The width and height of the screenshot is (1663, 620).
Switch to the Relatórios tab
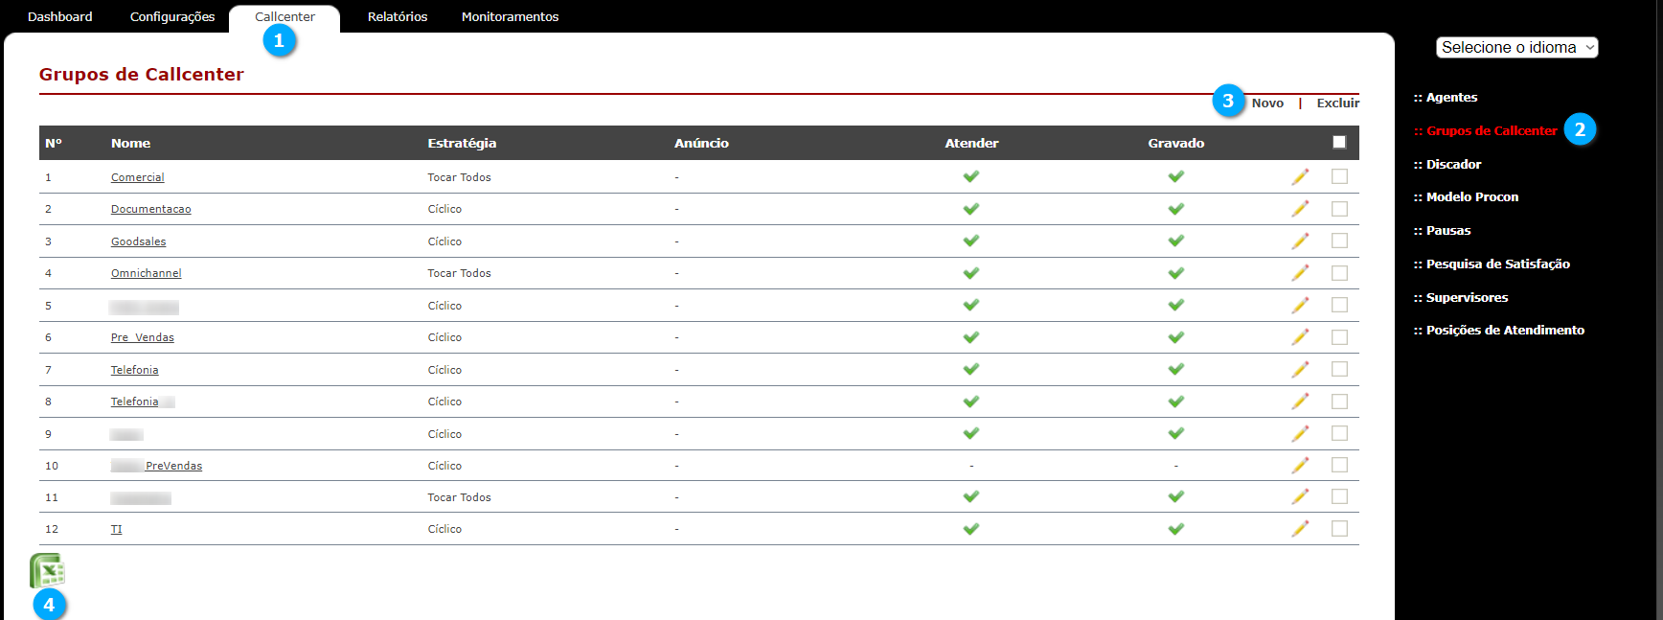[x=398, y=17]
